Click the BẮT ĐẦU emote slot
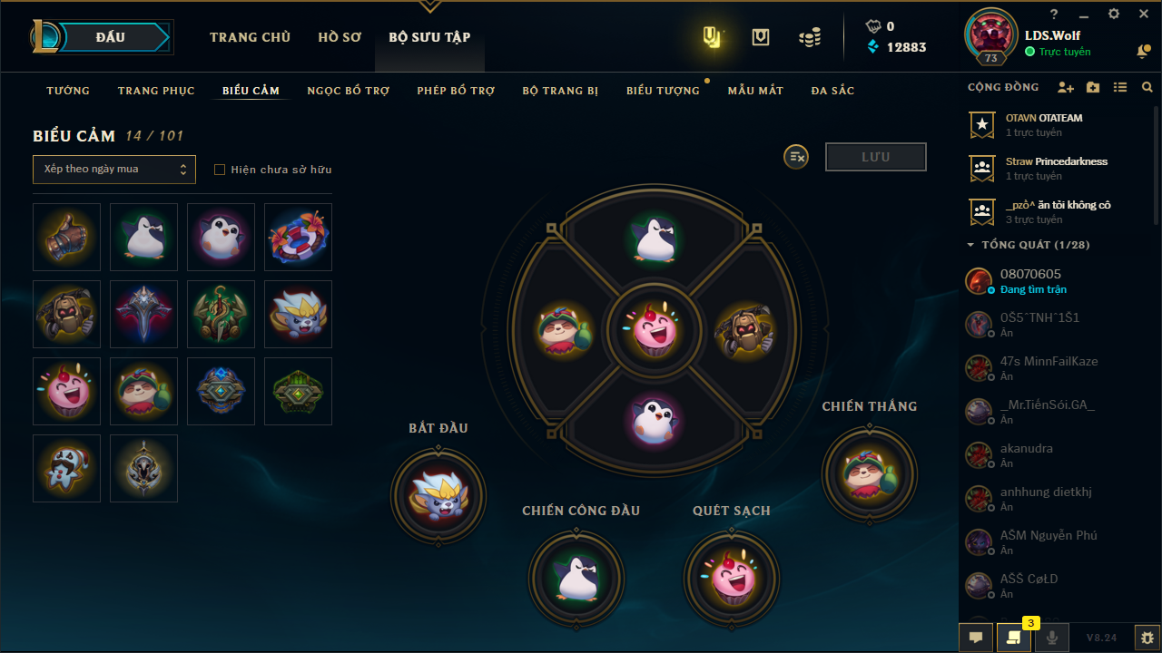This screenshot has width=1162, height=653. (x=438, y=496)
